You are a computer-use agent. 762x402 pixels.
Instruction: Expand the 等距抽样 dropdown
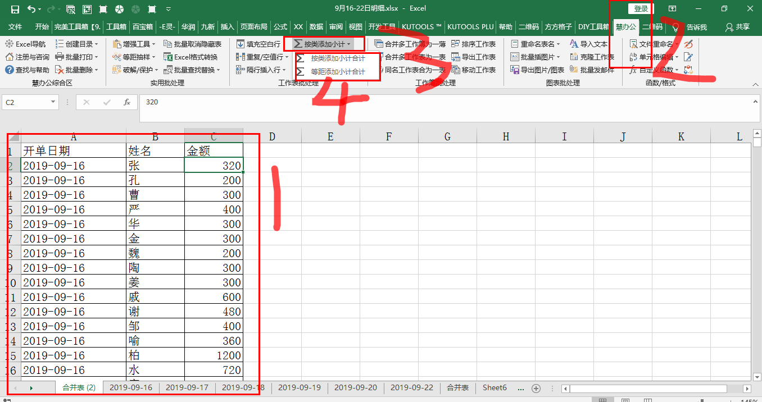point(154,57)
